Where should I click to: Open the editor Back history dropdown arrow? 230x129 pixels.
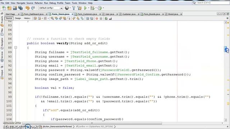42,18
